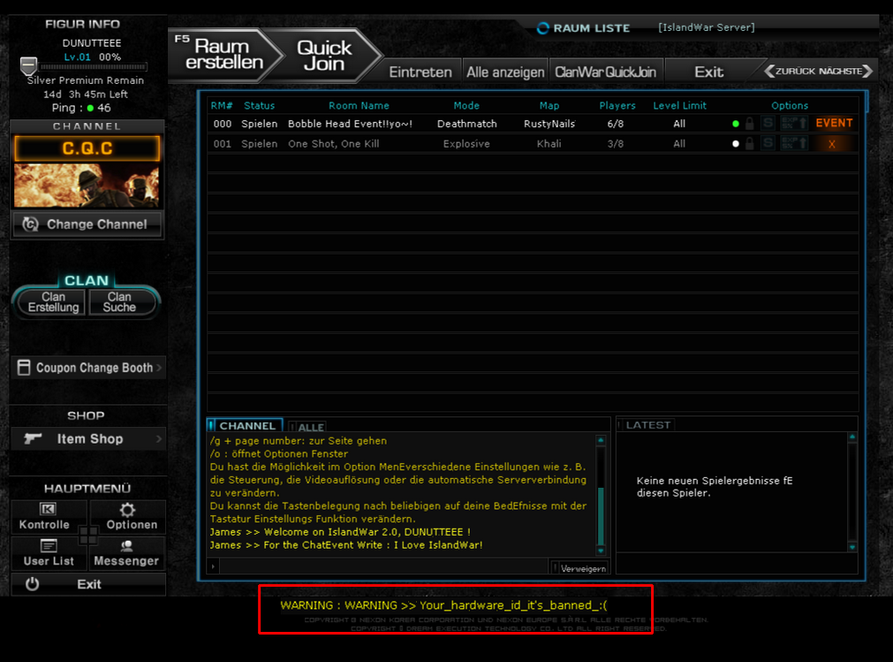Screen dimensions: 893x662
Task: Click white status dot in room 001 row
Action: 735,144
